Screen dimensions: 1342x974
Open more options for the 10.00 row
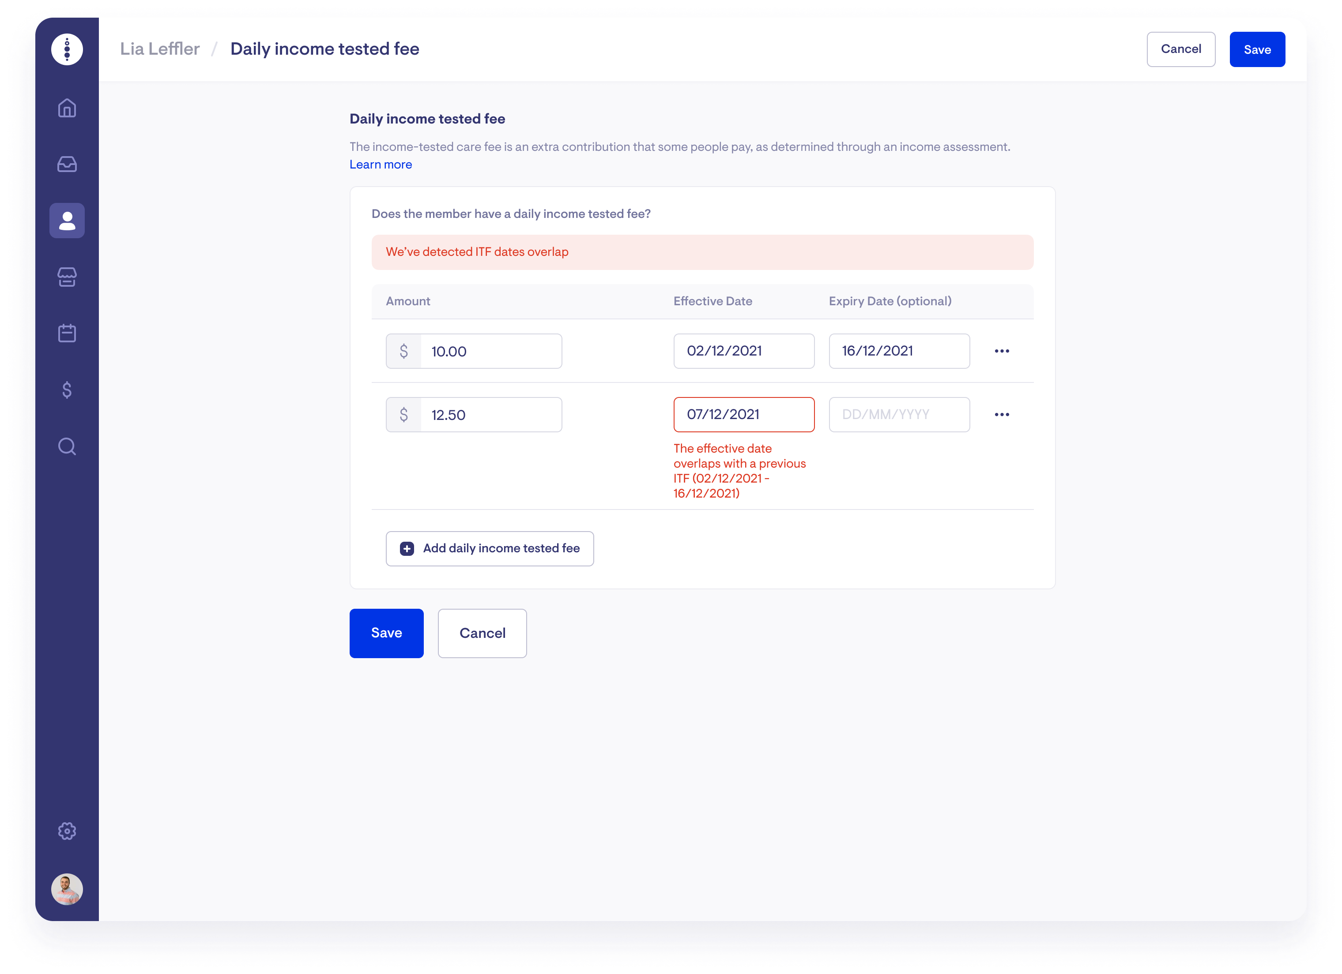coord(1002,351)
